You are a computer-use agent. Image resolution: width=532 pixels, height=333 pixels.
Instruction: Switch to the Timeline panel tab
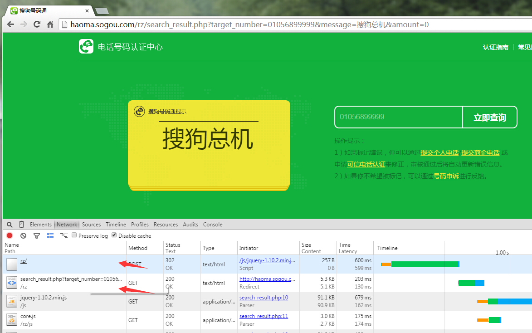(x=116, y=225)
